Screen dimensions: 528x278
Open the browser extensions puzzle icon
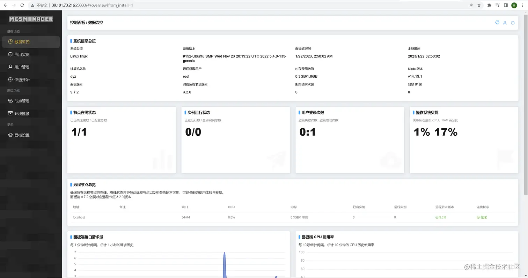click(489, 5)
